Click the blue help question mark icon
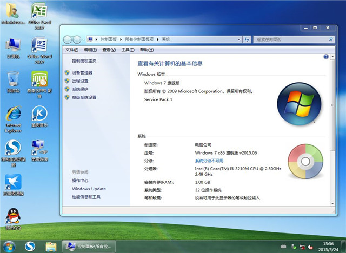This screenshot has height=253, width=346. pyautogui.click(x=326, y=57)
